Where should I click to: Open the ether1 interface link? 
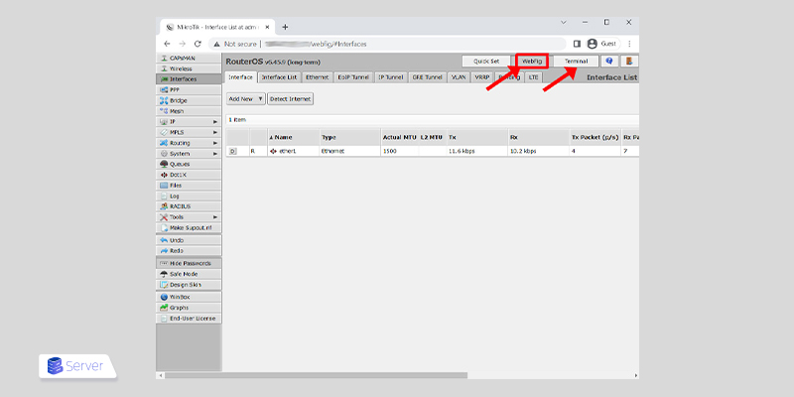287,151
